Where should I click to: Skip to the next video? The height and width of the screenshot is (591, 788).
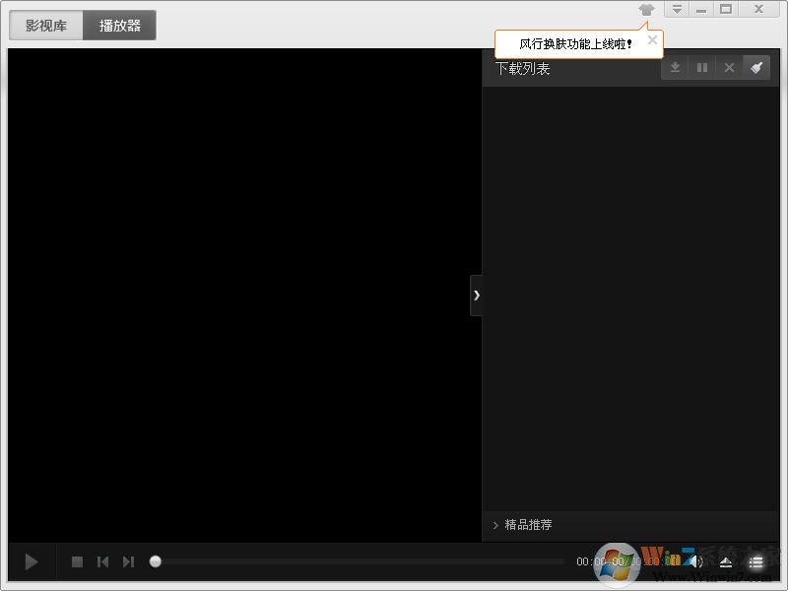128,561
